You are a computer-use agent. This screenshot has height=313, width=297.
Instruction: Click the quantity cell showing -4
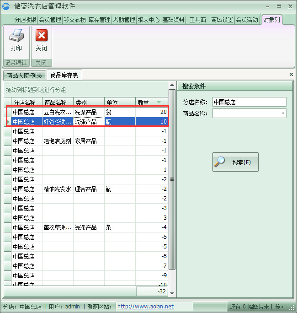(152, 227)
